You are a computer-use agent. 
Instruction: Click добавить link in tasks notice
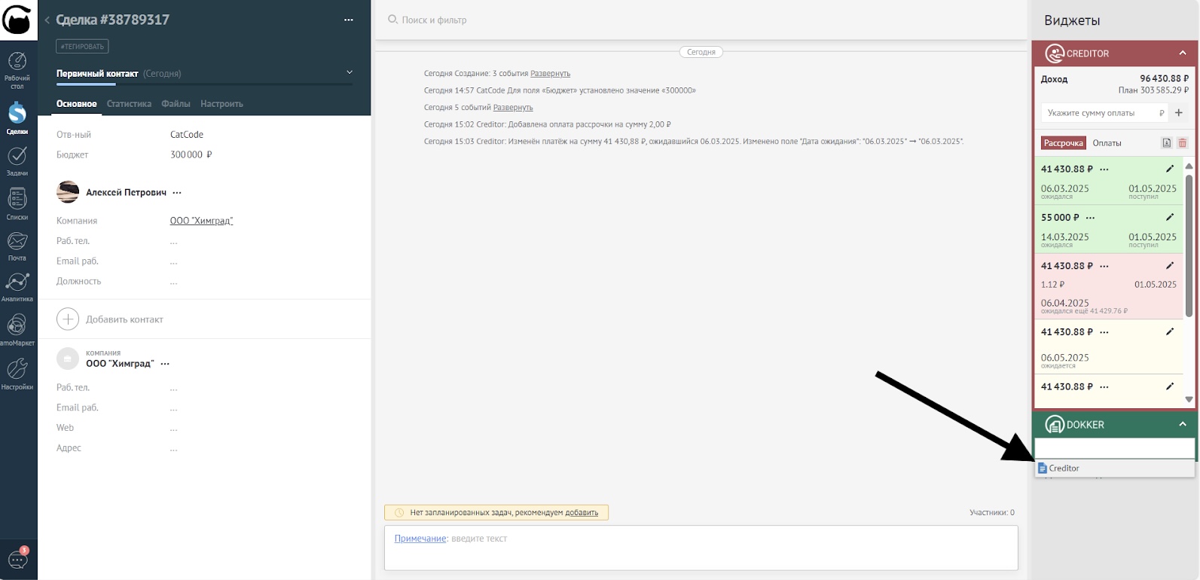pyautogui.click(x=582, y=513)
